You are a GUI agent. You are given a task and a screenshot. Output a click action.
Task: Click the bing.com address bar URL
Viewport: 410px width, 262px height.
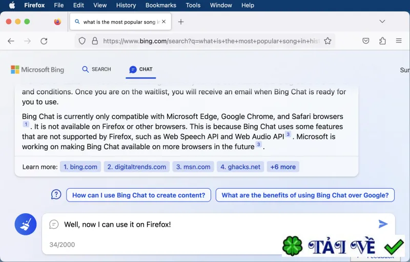(211, 41)
